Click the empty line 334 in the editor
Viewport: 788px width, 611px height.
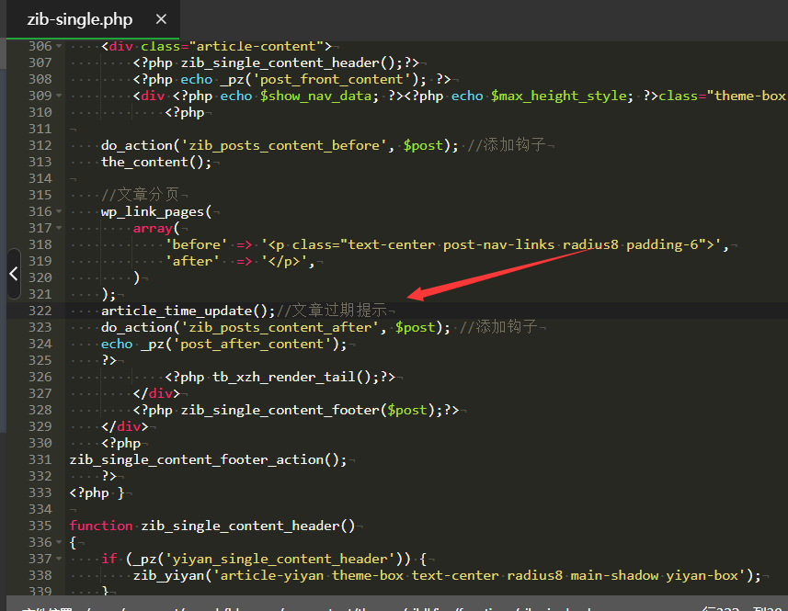tap(276, 509)
